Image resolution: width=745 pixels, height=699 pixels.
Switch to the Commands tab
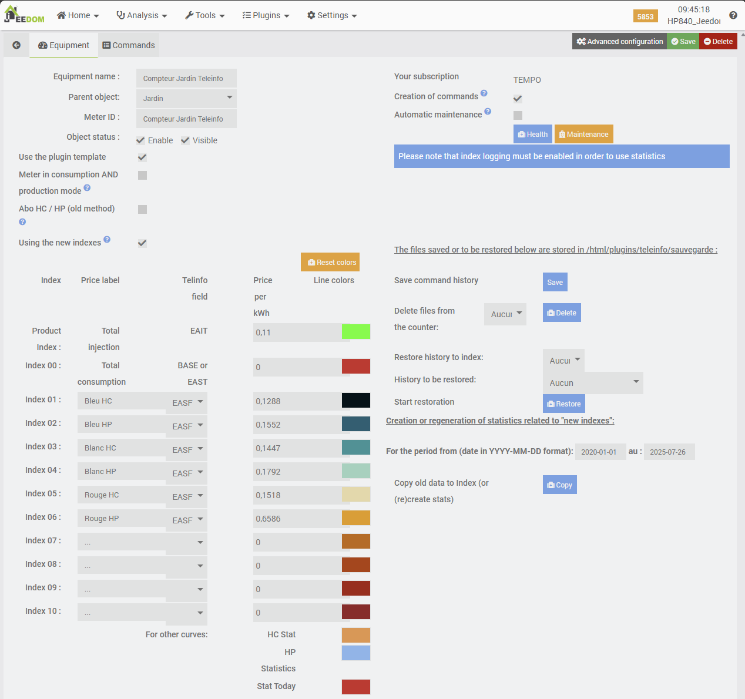click(129, 45)
